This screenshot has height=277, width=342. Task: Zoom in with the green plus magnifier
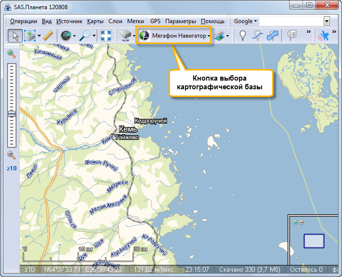pos(12,54)
